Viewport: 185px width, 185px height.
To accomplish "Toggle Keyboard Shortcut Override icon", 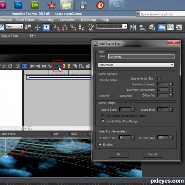I will [46, 27].
